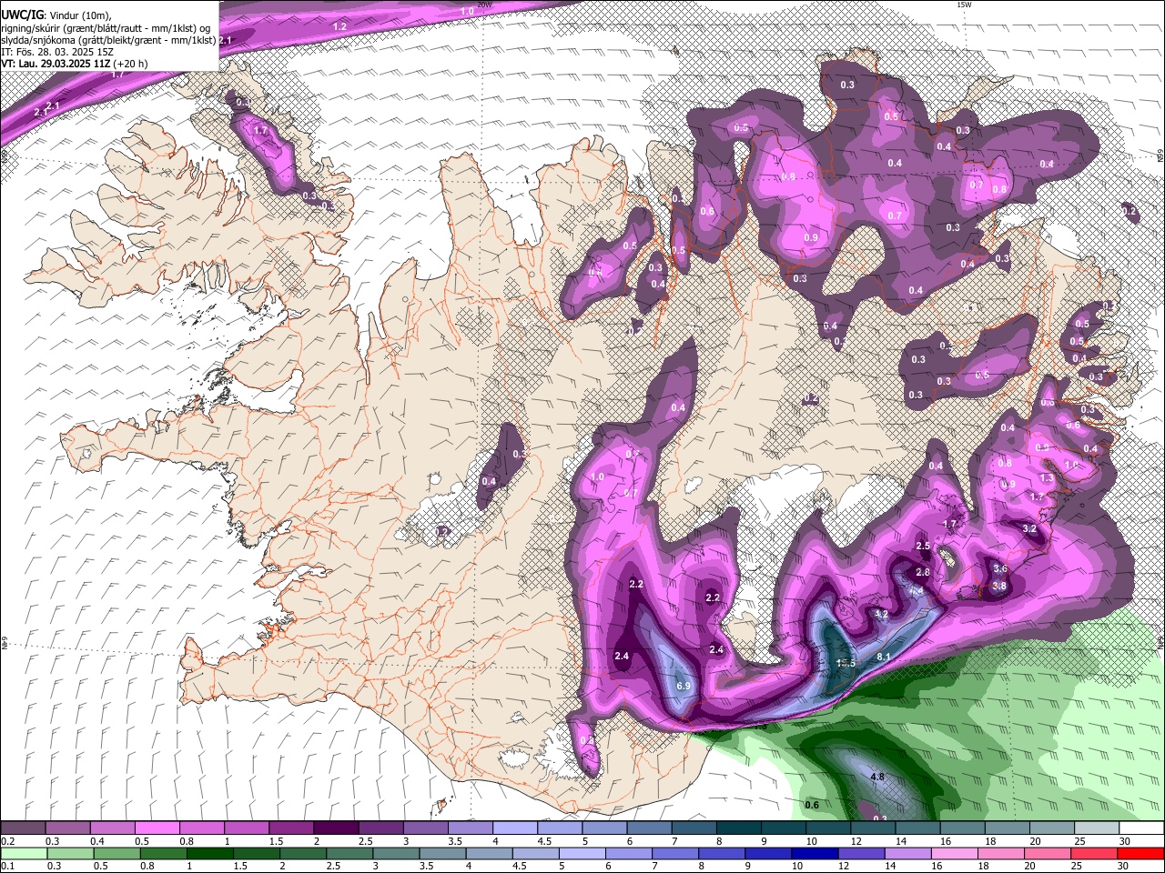The image size is (1165, 873).
Task: Select the lower-legend swatch between 0.3 and 0.5
Action: 71,853
